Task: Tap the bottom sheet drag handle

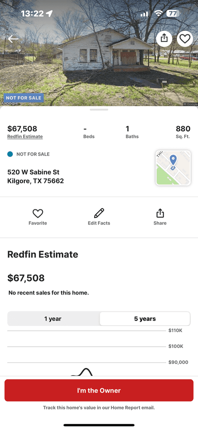Action: (99, 110)
